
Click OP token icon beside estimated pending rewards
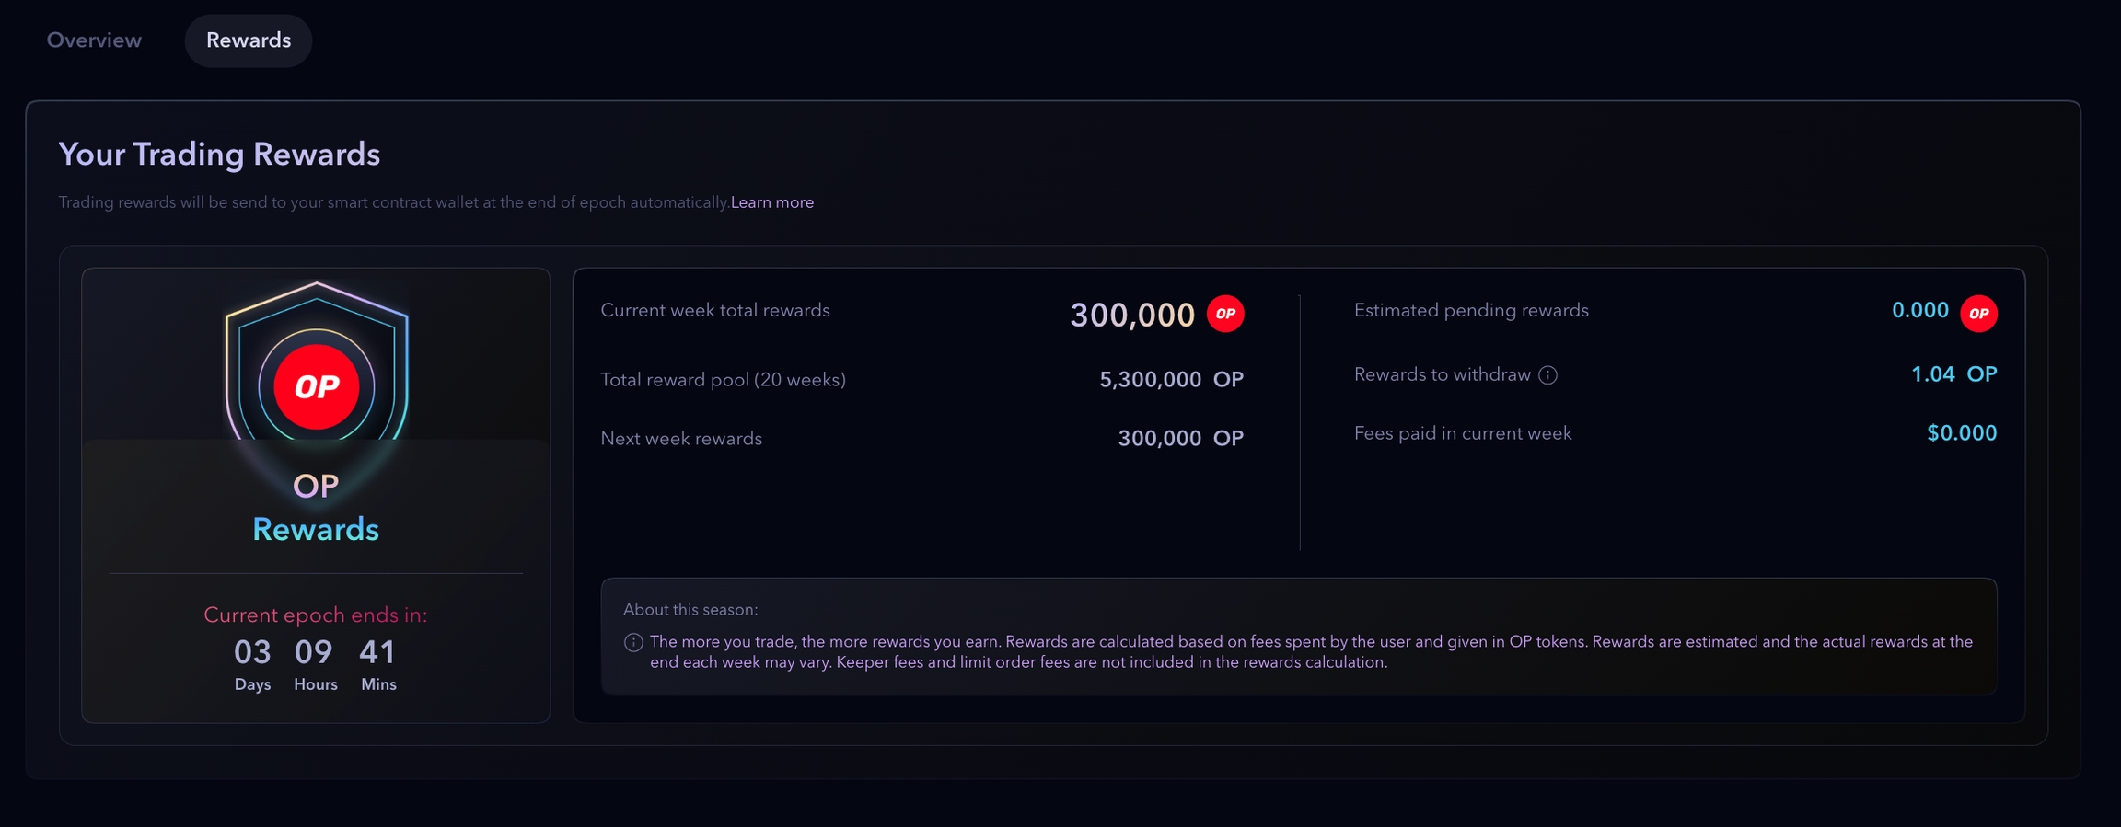tap(1978, 314)
